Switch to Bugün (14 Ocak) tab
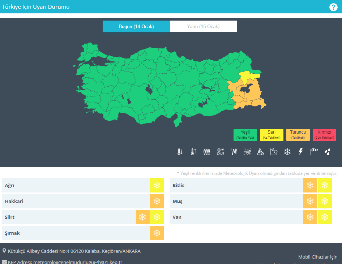The image size is (342, 264). click(136, 26)
